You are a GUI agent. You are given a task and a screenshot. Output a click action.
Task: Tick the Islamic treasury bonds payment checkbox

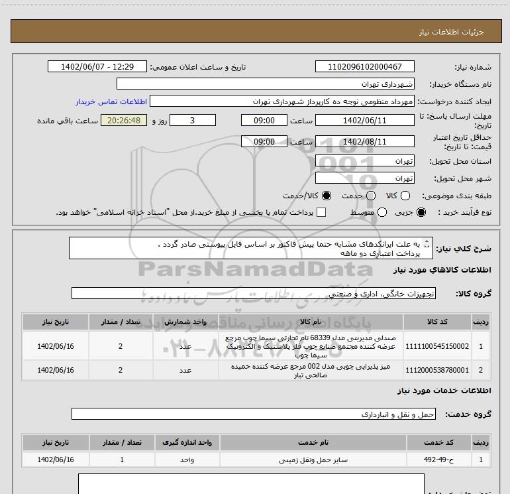tap(321, 212)
